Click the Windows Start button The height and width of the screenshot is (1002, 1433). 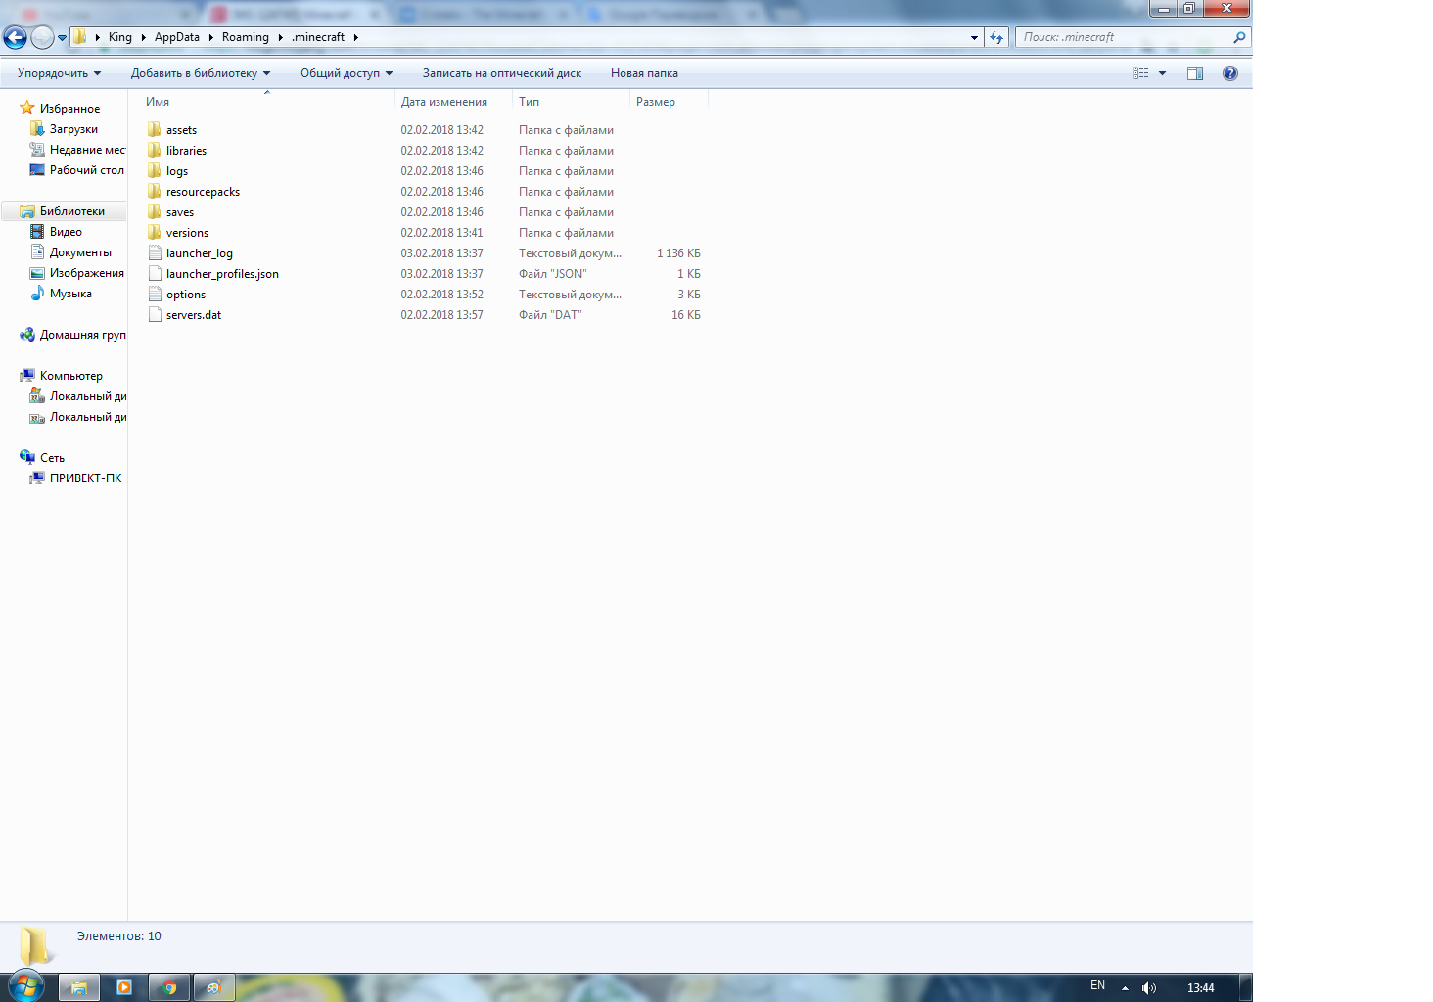(24, 986)
